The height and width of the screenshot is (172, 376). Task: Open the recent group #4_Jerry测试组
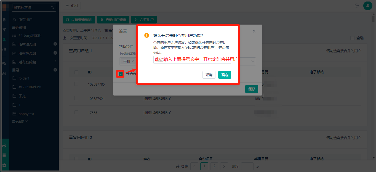pyautogui.click(x=27, y=36)
